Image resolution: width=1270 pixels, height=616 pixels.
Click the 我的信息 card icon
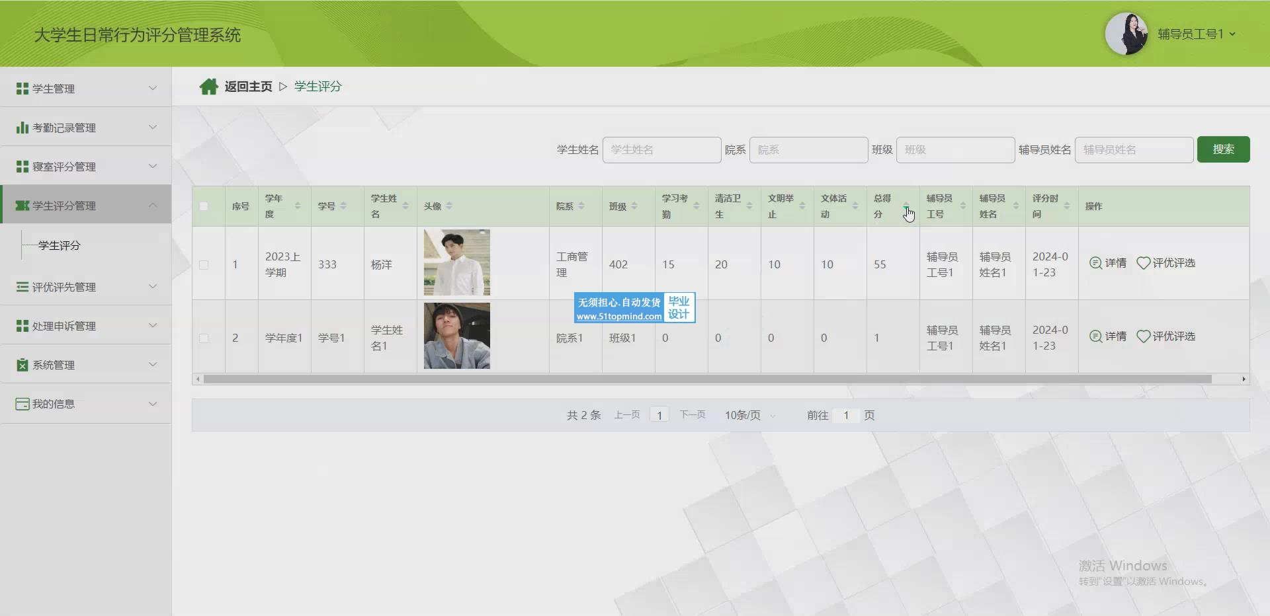pyautogui.click(x=22, y=404)
